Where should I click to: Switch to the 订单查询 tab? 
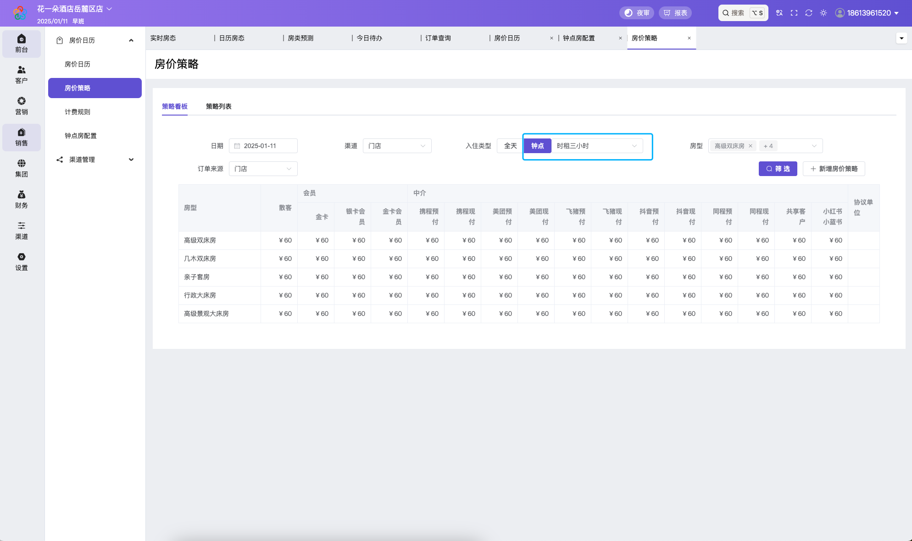click(438, 38)
